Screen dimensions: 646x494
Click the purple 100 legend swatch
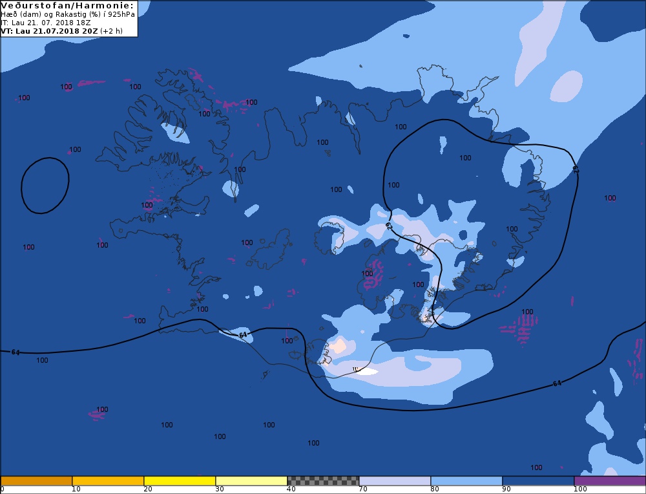tap(610, 481)
